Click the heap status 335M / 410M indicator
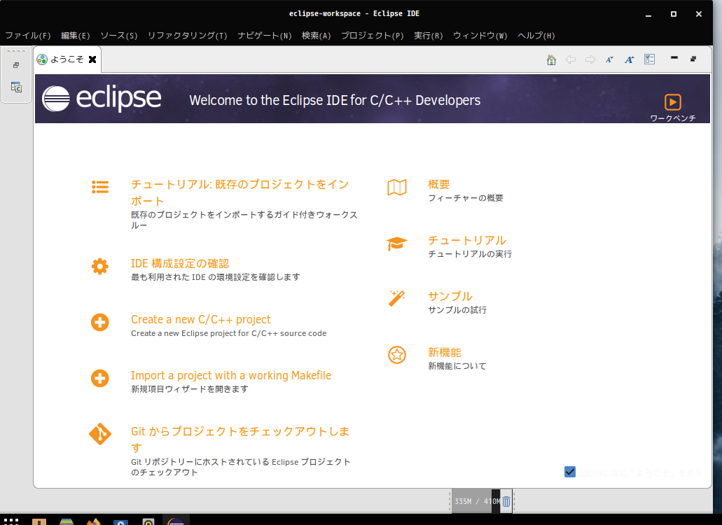 pyautogui.click(x=476, y=501)
